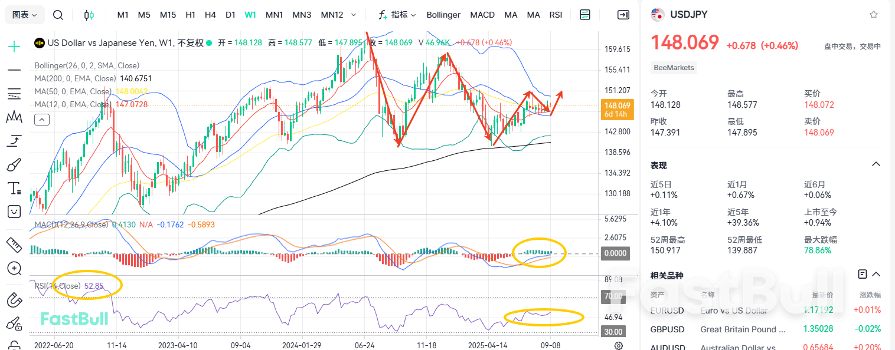Switch to the H4 timeframe
895x350 pixels.
pyautogui.click(x=210, y=15)
